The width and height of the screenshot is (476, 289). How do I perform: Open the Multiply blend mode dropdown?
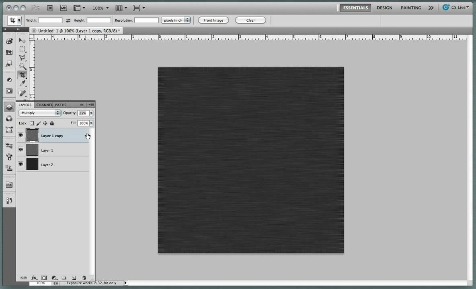(40, 113)
